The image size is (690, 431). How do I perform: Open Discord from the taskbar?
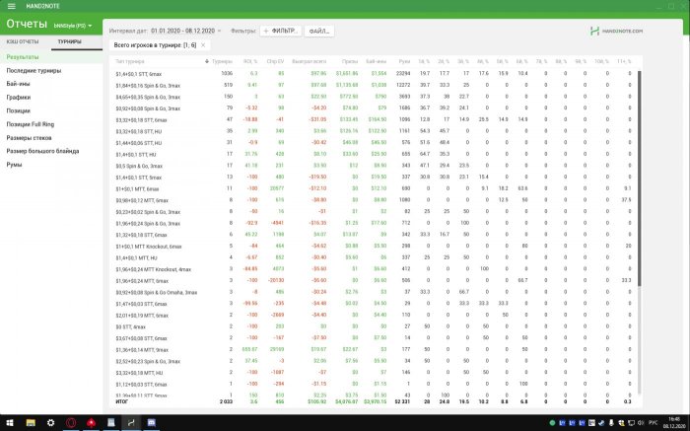point(152,423)
